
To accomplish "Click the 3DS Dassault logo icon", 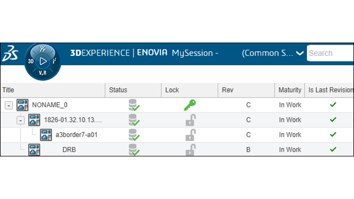I will (10, 53).
